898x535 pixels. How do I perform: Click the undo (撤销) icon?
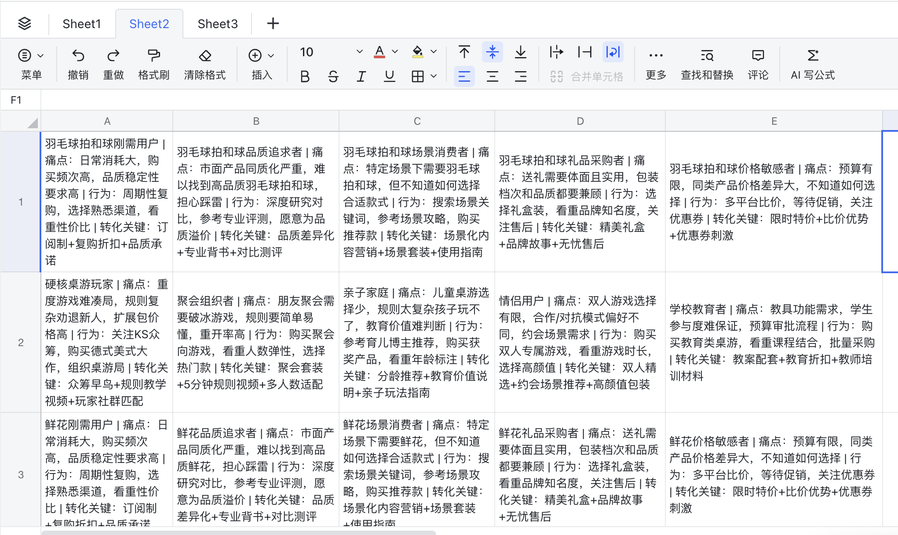[78, 55]
